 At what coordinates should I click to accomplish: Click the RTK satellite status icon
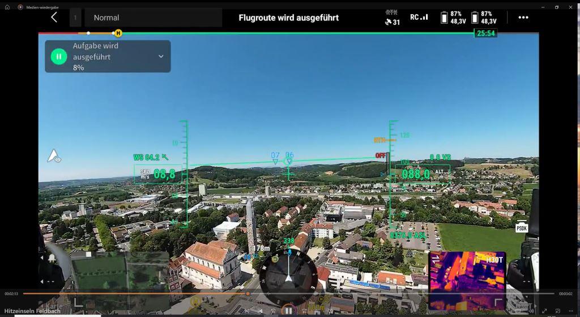[392, 18]
